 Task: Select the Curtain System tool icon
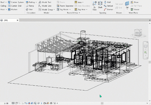click(x=9, y=2)
